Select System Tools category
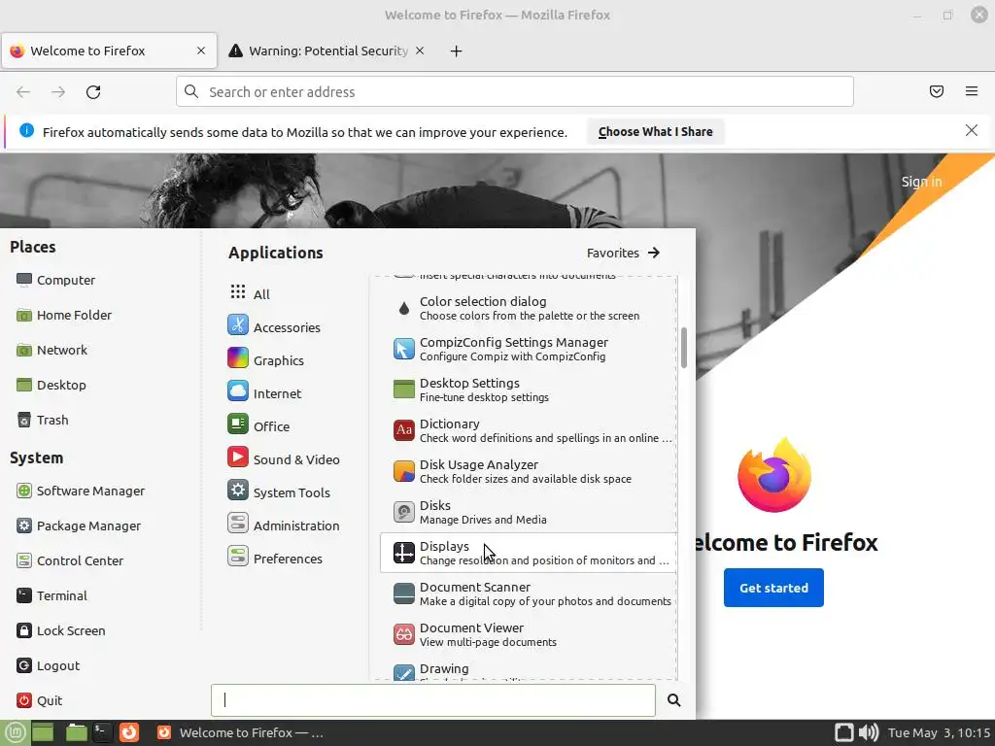This screenshot has height=746, width=995. (x=279, y=492)
